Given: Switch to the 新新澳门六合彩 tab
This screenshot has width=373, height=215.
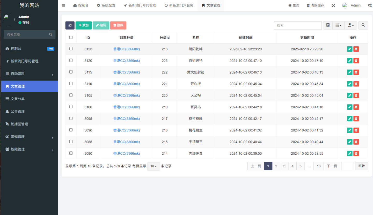Looking at the screenshot, I should click(x=179, y=5).
